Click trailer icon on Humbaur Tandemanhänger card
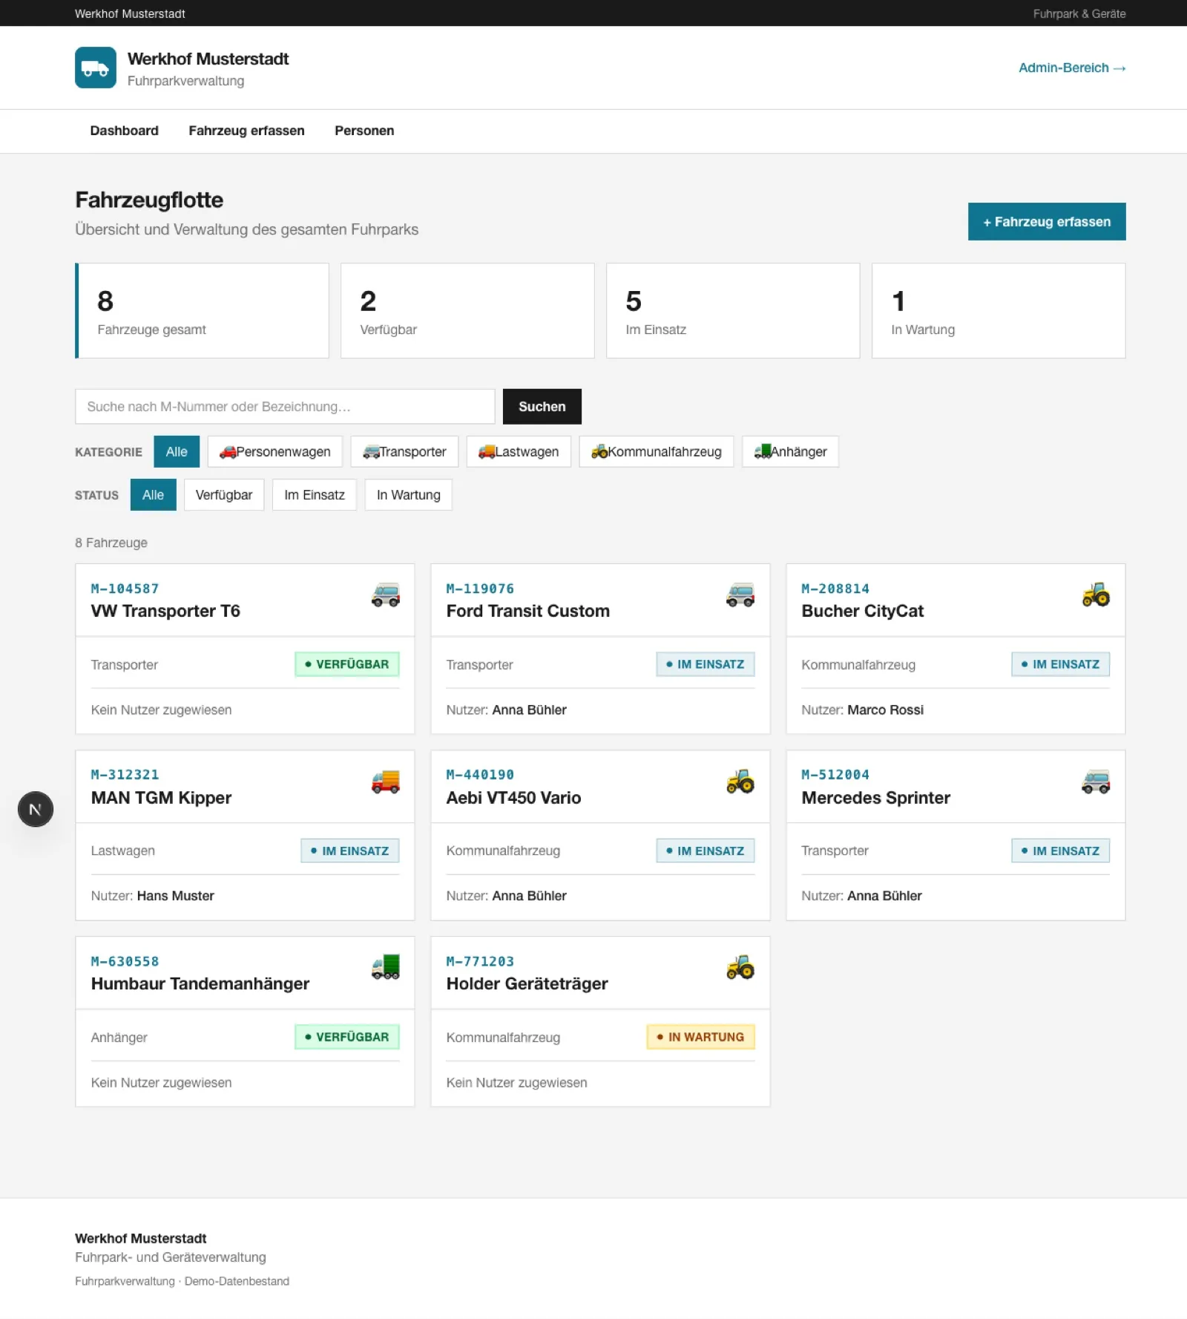The width and height of the screenshot is (1187, 1319). tap(385, 968)
